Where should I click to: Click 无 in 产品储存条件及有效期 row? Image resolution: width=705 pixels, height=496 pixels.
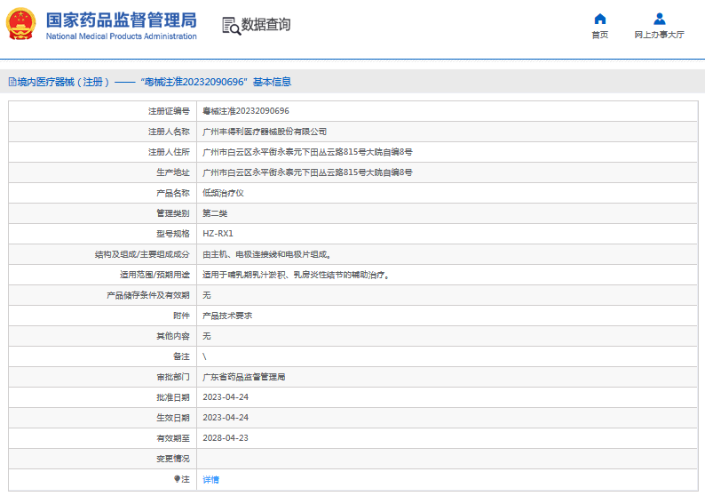[206, 295]
